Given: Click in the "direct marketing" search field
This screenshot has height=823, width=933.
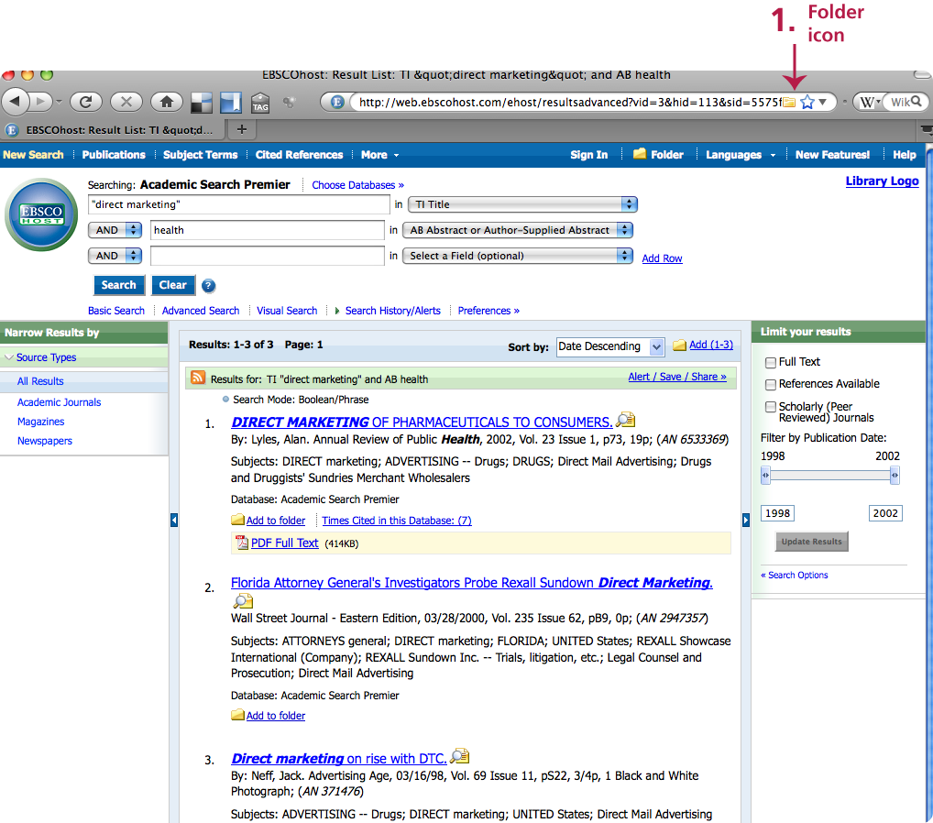Looking at the screenshot, I should coord(238,204).
